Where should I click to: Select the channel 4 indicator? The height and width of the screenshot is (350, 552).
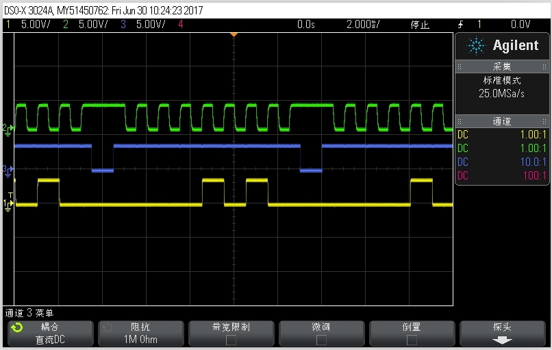tap(181, 24)
